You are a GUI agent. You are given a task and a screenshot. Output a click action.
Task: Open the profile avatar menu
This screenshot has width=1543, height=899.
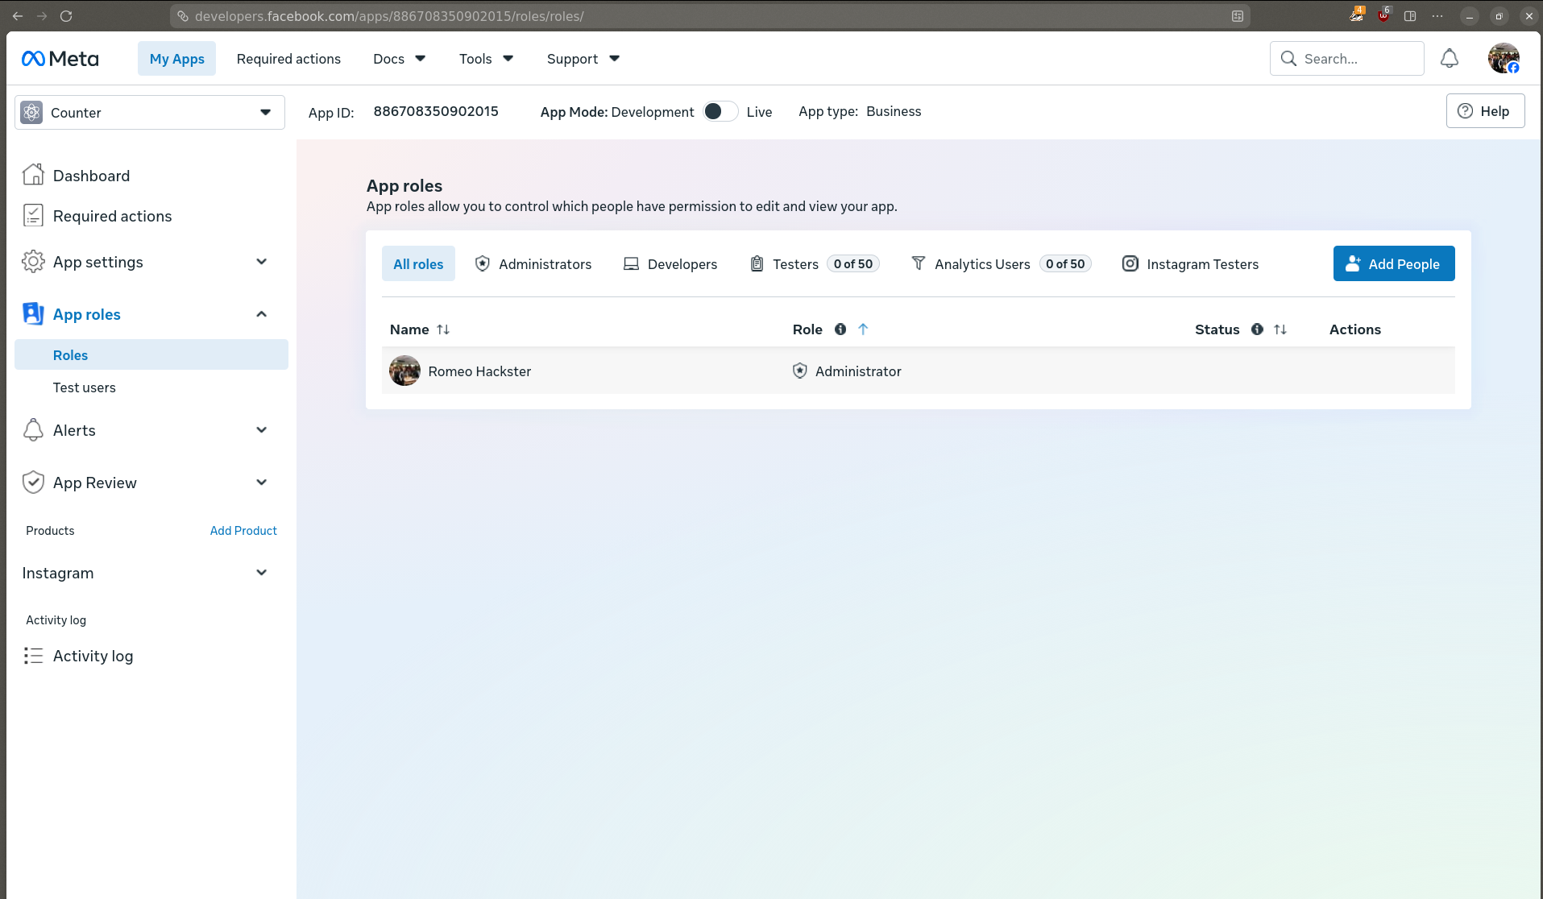pyautogui.click(x=1504, y=59)
